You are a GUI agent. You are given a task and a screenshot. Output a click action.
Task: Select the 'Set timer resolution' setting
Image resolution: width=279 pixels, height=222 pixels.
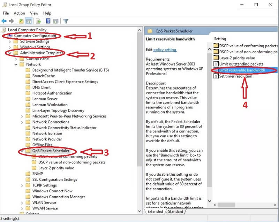(x=235, y=76)
